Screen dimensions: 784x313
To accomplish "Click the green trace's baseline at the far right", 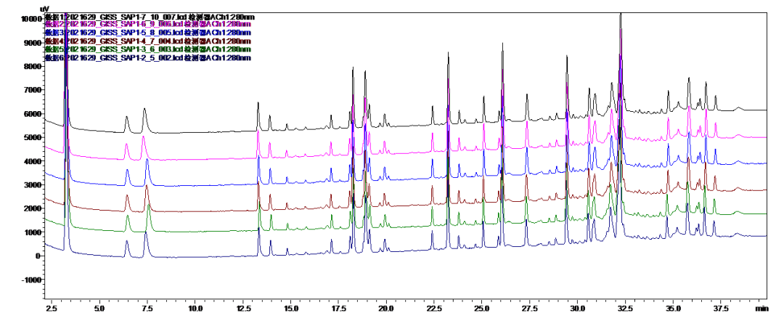I will click(x=755, y=214).
